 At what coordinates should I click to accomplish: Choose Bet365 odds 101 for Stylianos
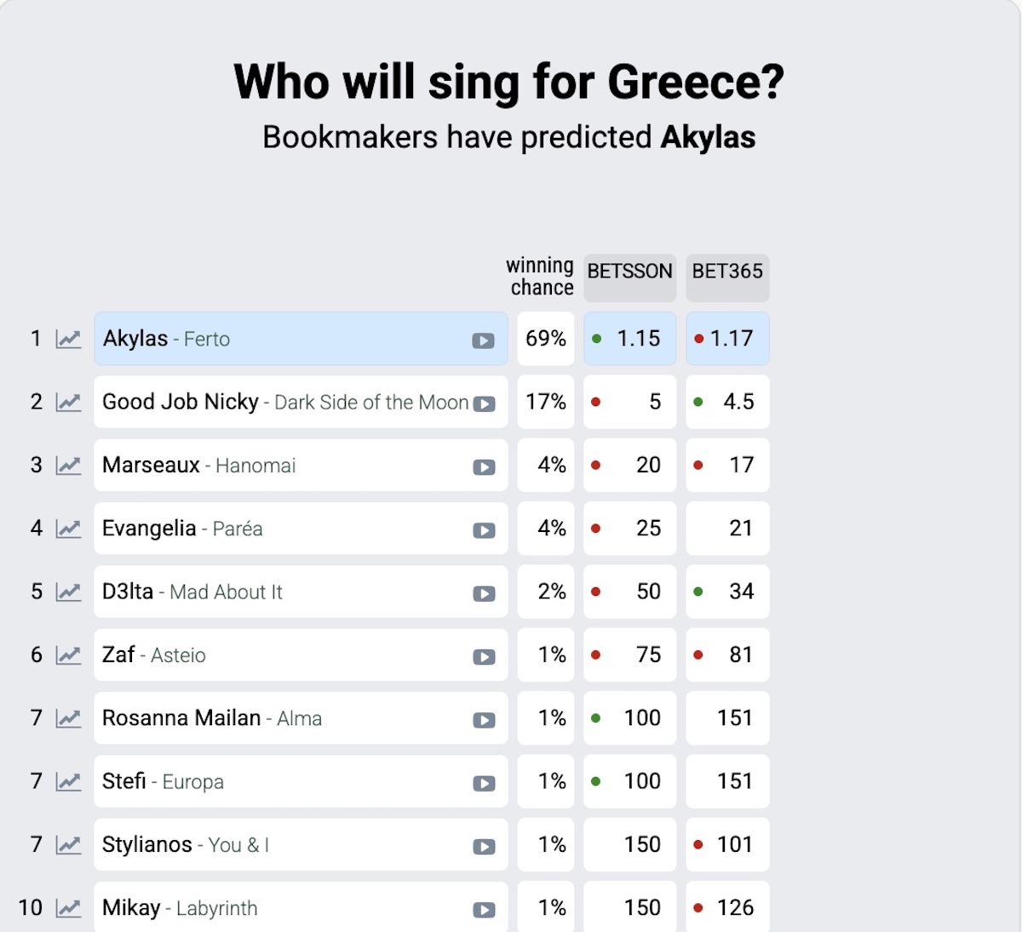pos(728,844)
